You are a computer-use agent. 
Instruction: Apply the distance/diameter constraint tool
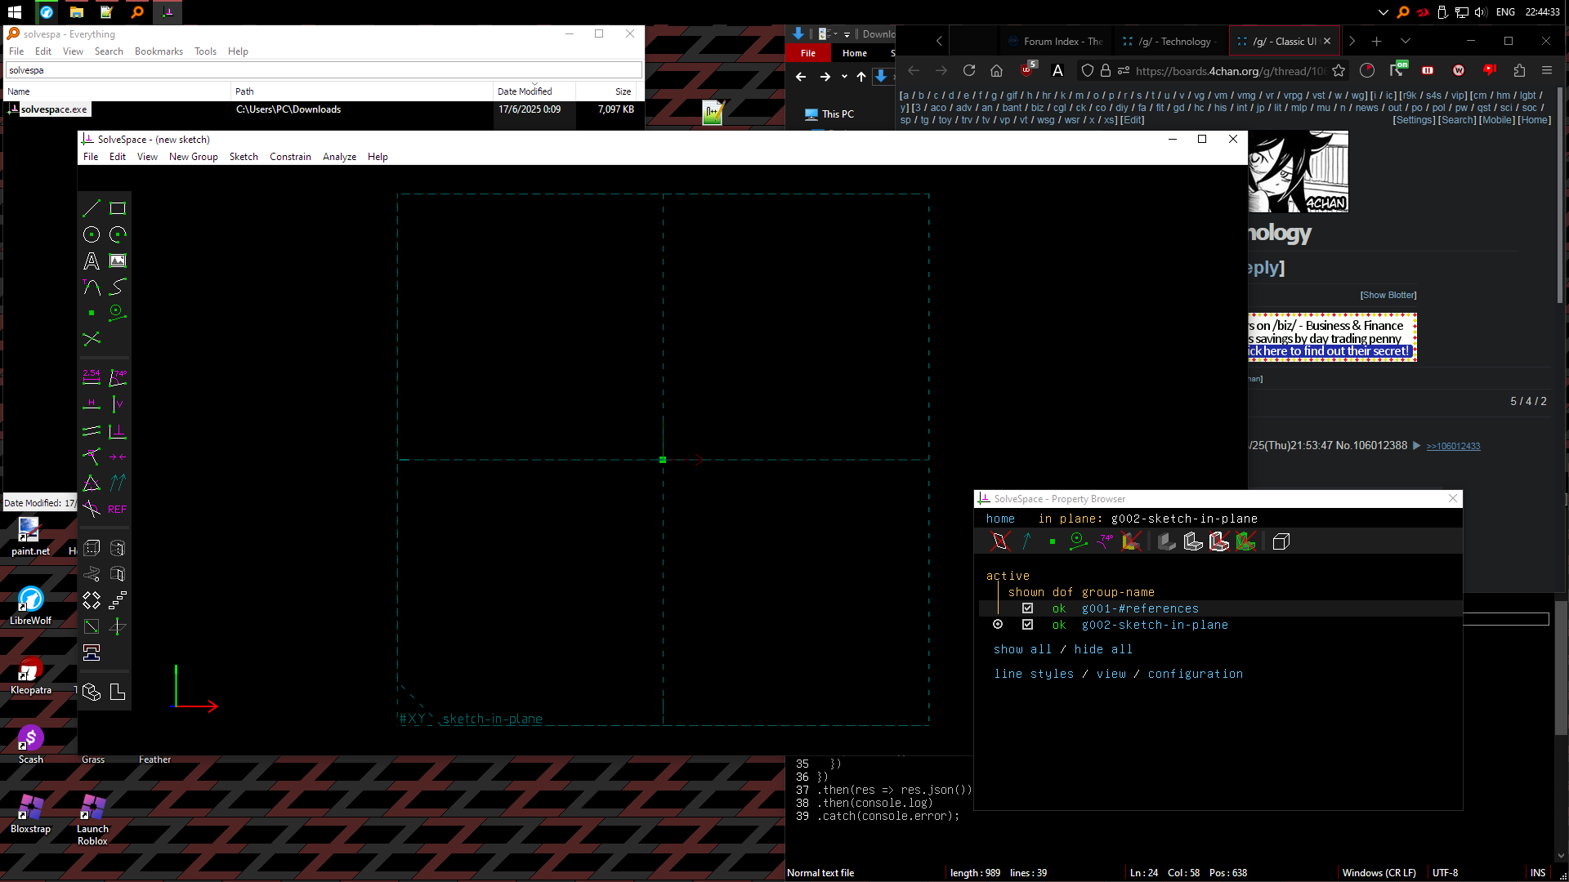coord(92,377)
